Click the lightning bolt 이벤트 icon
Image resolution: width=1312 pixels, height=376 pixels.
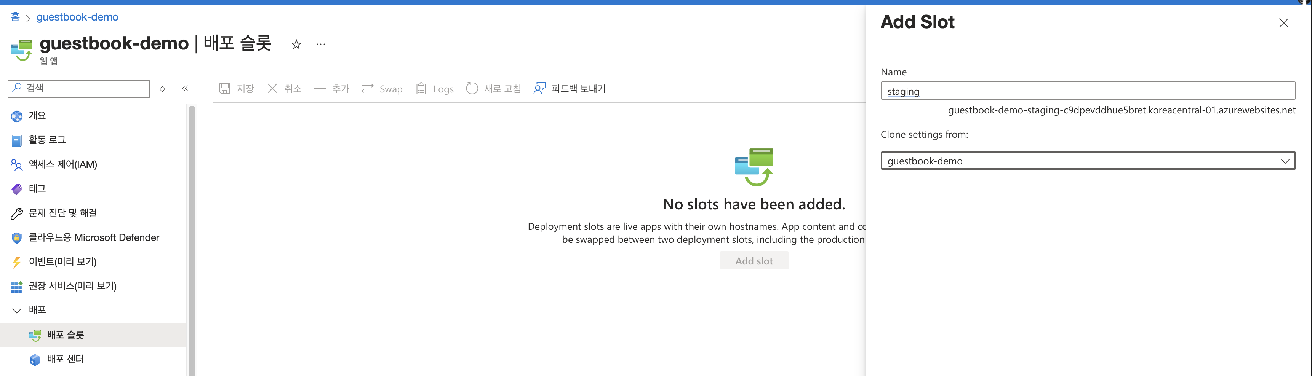click(17, 262)
